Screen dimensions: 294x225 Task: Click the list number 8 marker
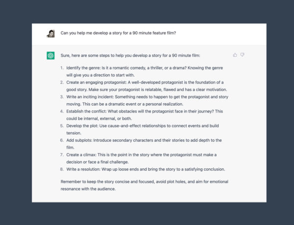[x=62, y=169]
